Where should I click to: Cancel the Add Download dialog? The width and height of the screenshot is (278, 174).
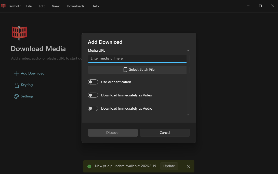[165, 133]
